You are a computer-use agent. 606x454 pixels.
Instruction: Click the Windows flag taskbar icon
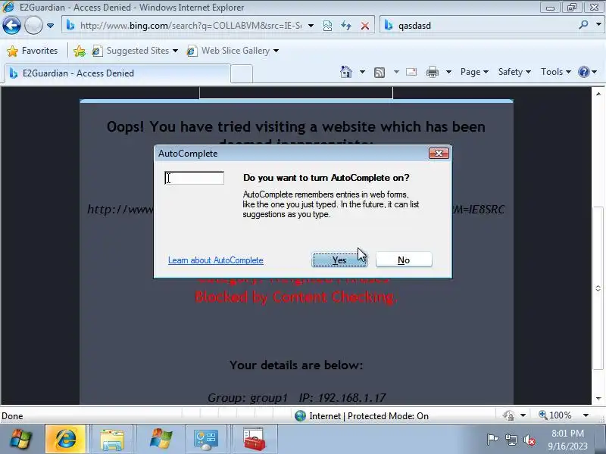click(160, 440)
